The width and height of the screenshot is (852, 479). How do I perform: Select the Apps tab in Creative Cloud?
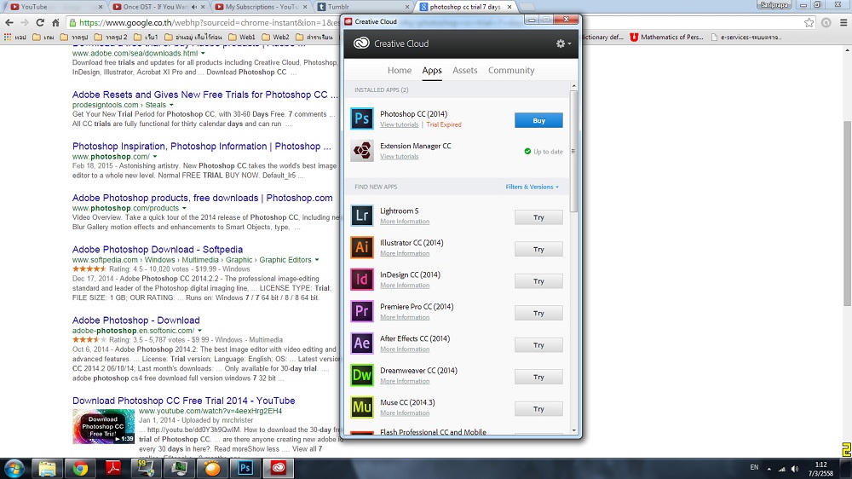coord(432,70)
